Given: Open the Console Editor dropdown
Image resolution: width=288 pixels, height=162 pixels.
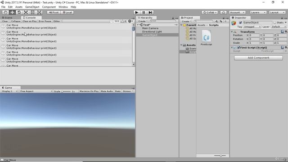Looking at the screenshot, I should click(x=58, y=21).
